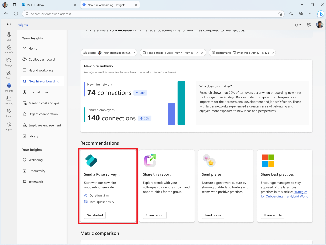Screen dimensions: 326x245
Task: Click the 20% badge beside 140 connections
Action: (x=145, y=118)
